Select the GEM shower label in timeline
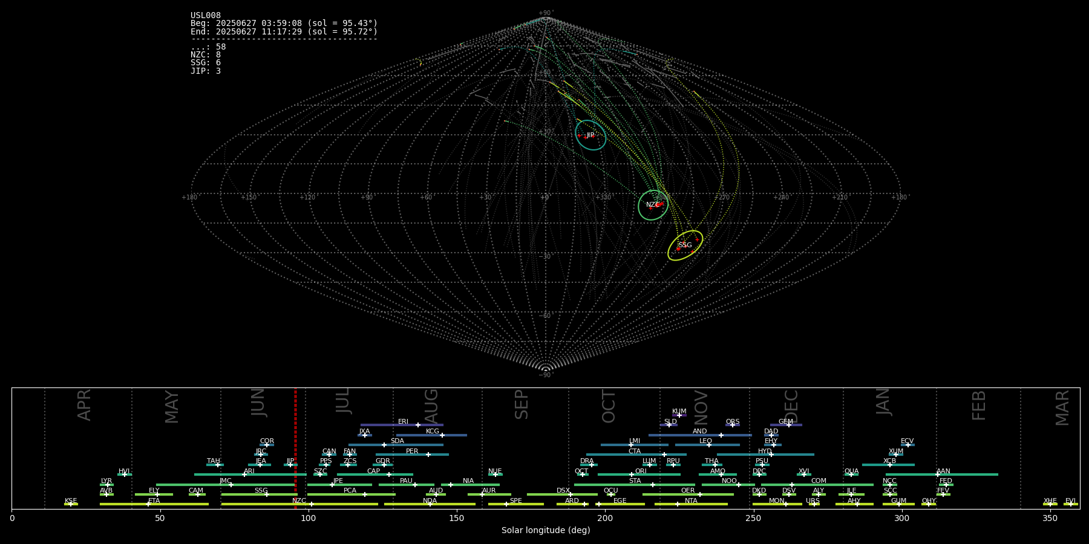This screenshot has width=1089, height=544. tap(786, 422)
